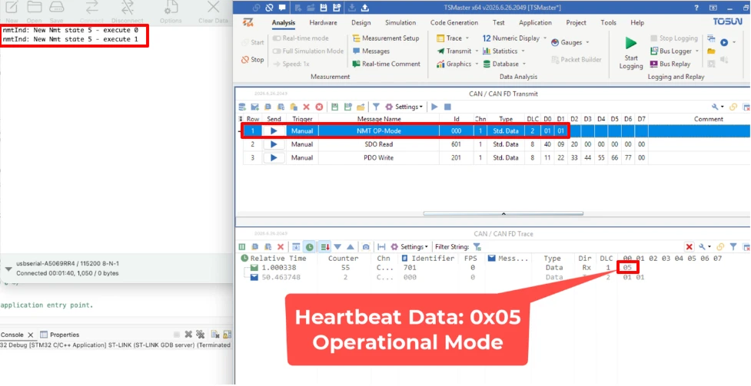
Task: Open Settings dropdown in Trace toolbar
Action: 410,247
